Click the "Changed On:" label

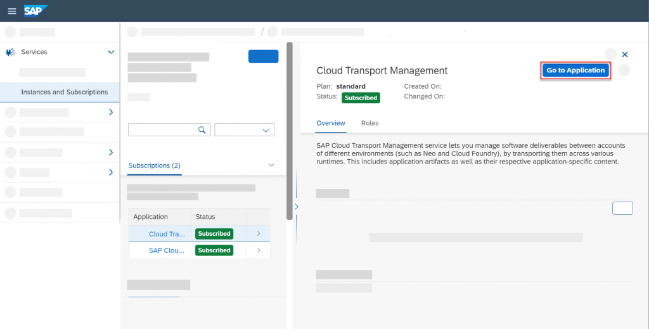tap(424, 96)
